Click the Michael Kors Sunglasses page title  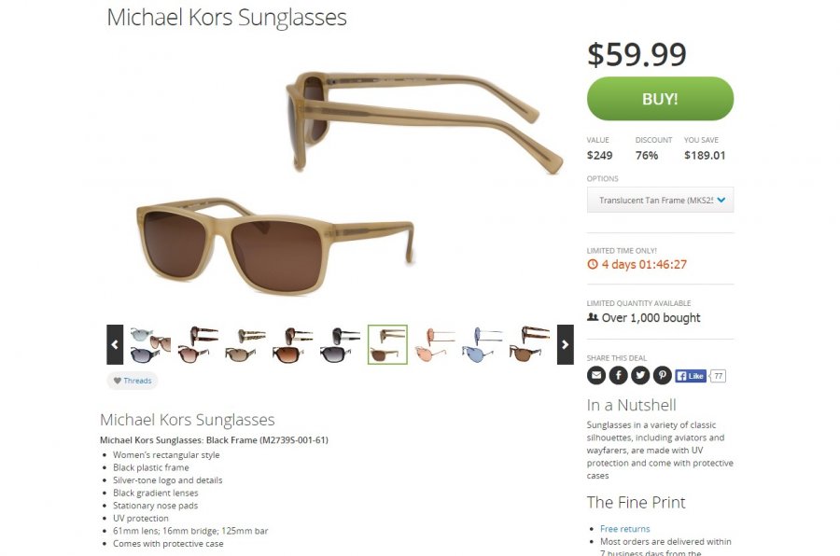pyautogui.click(x=227, y=17)
